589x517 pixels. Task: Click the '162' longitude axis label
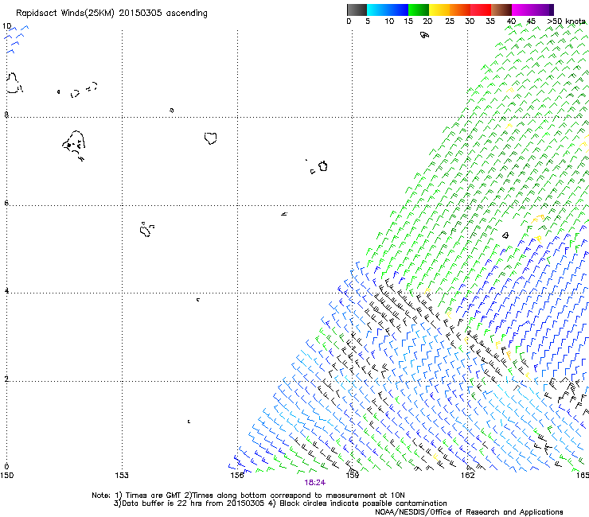pos(468,476)
